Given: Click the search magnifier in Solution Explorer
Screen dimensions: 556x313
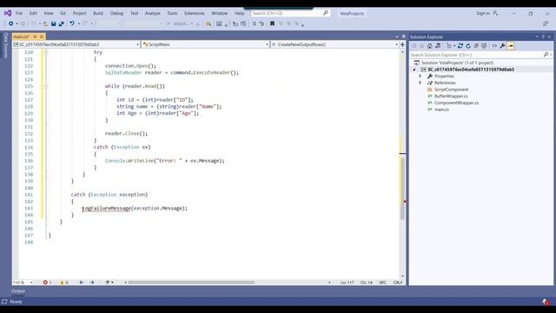Looking at the screenshot, I should tap(546, 55).
